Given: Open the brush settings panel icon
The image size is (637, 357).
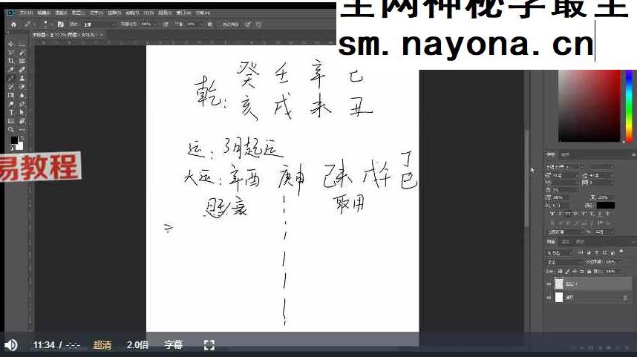Looking at the screenshot, I should tap(60, 24).
